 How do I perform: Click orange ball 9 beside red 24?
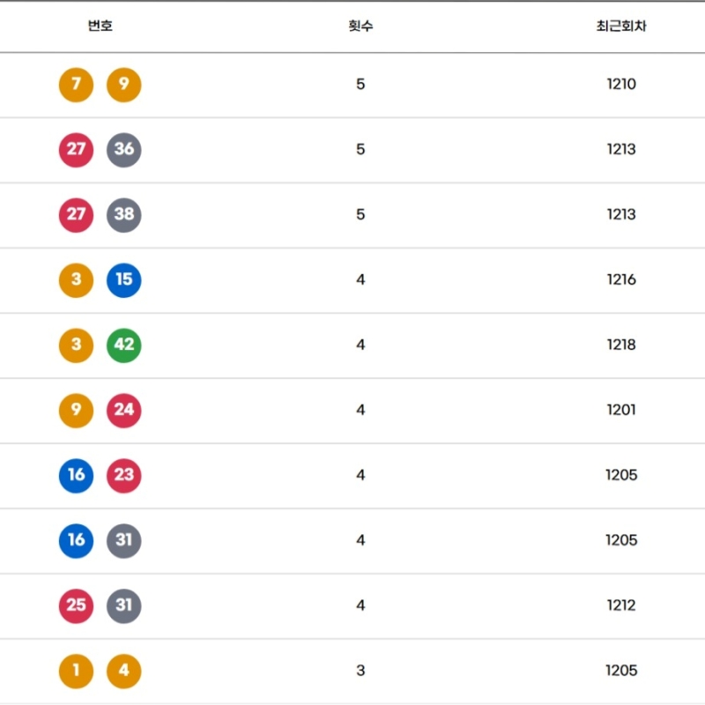point(76,411)
